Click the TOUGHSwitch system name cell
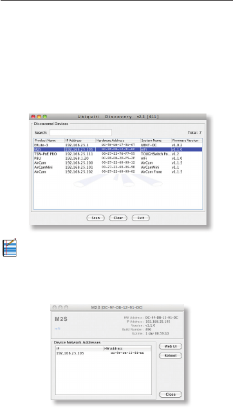This screenshot has height=408, width=233. tap(156, 154)
